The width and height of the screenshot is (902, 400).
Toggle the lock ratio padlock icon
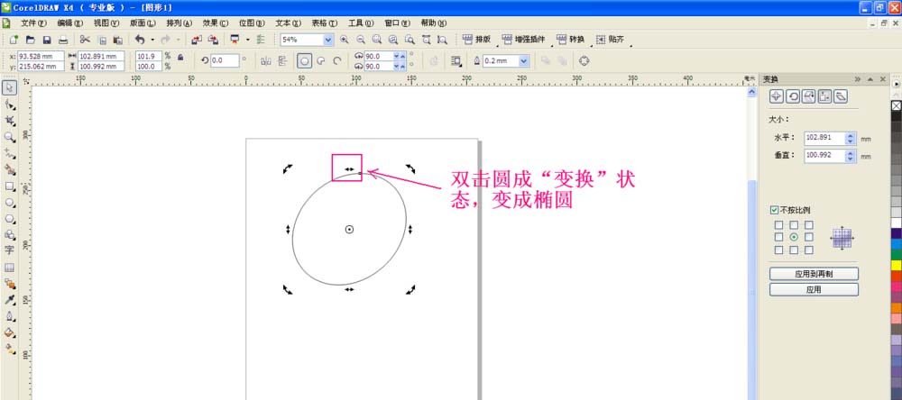pos(180,57)
